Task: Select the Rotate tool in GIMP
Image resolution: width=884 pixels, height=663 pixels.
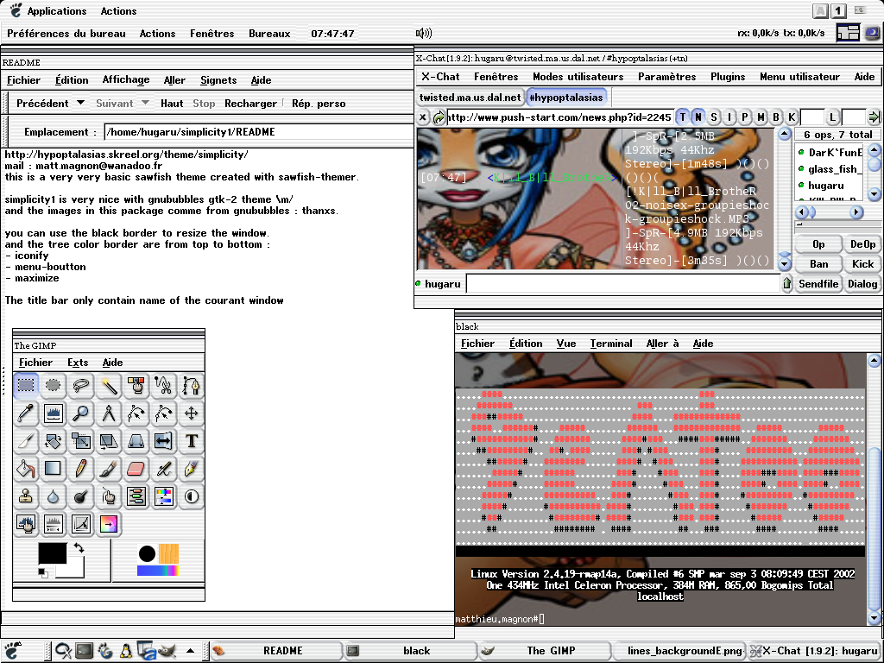Action: pyautogui.click(x=53, y=441)
